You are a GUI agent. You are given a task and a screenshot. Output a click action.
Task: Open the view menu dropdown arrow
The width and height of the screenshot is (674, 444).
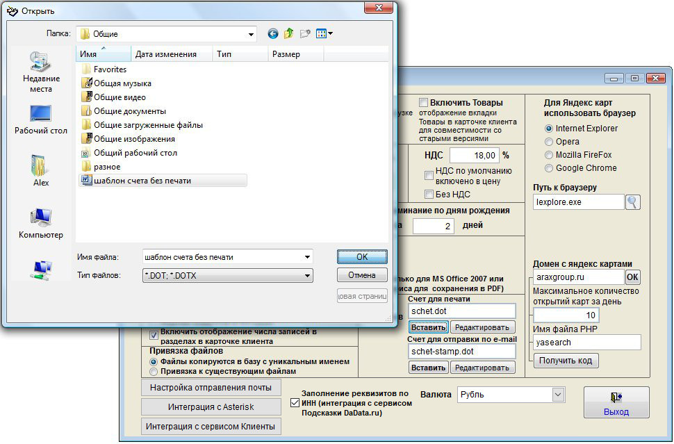point(330,33)
